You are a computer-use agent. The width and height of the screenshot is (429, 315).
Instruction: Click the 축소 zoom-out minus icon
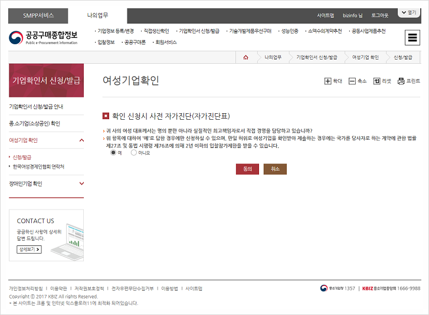pos(352,81)
